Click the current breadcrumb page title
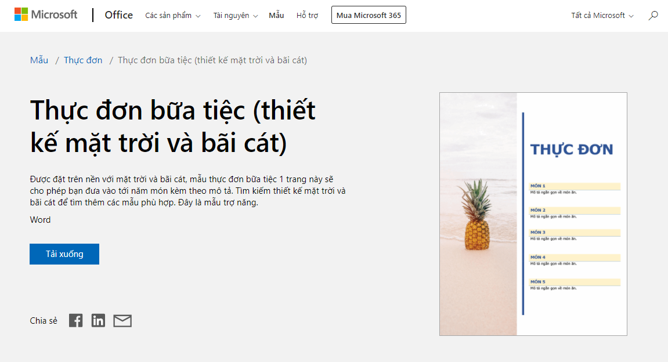Viewport: 668px width, 362px height. click(x=212, y=60)
